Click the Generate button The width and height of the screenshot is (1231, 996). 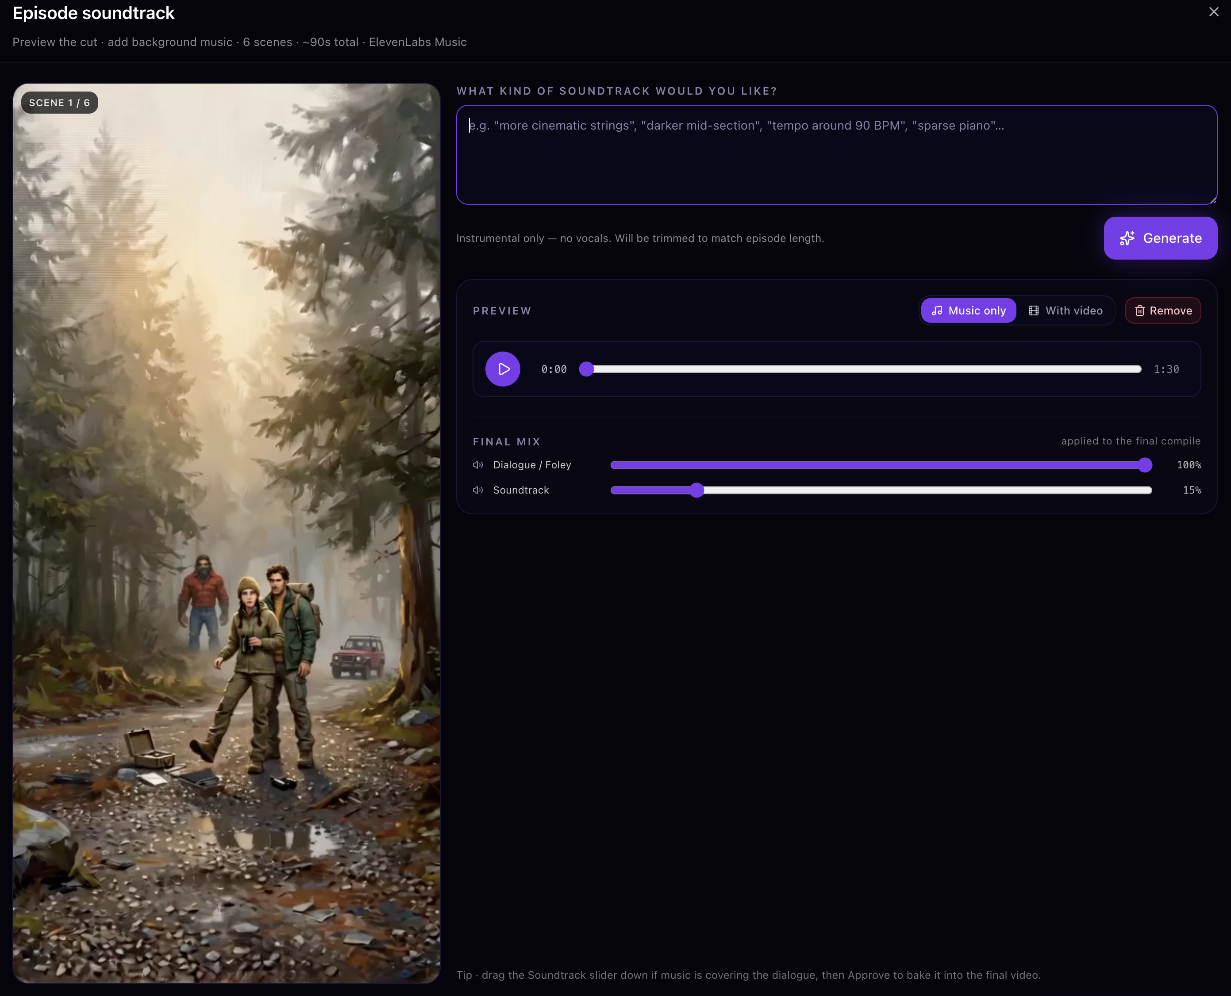tap(1160, 238)
